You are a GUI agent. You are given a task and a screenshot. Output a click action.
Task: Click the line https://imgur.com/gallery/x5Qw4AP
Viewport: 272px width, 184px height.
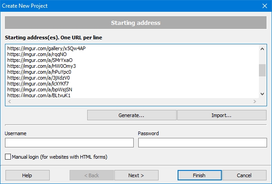[47, 48]
